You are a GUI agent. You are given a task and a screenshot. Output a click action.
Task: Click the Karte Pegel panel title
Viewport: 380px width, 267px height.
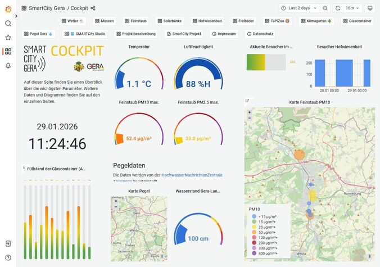(139, 191)
